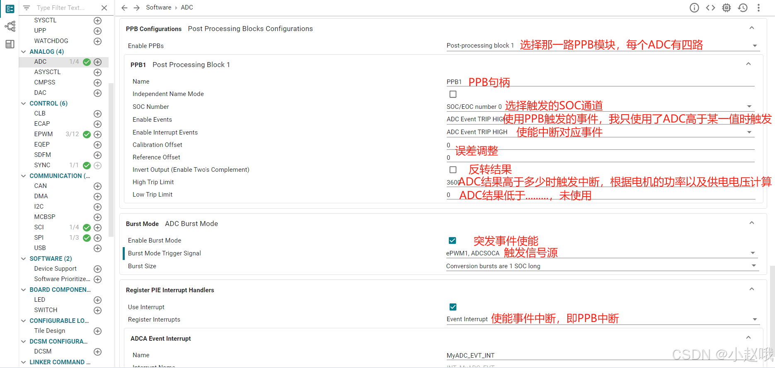Image resolution: width=775 pixels, height=368 pixels.
Task: Collapse the CONTROL category
Action: (x=24, y=103)
